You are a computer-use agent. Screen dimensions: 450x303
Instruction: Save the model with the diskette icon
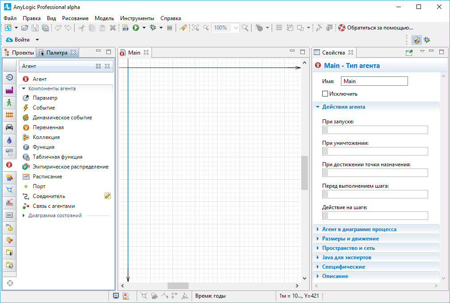(35, 28)
